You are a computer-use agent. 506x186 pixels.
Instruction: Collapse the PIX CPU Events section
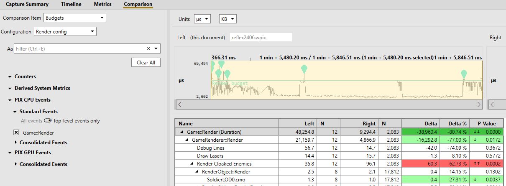[10, 100]
